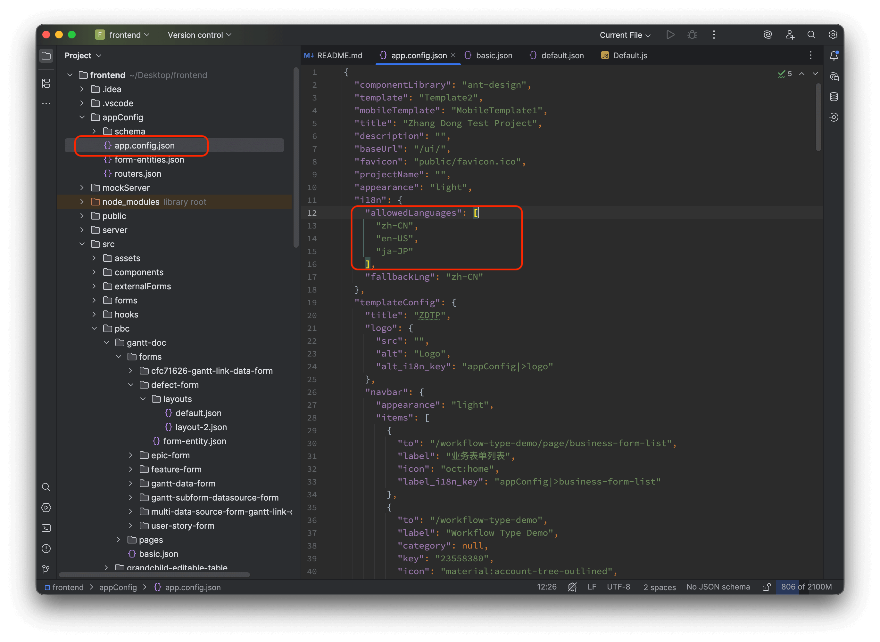This screenshot has width=880, height=642.
Task: Click the frontend breadcrumb in status bar
Action: (64, 587)
